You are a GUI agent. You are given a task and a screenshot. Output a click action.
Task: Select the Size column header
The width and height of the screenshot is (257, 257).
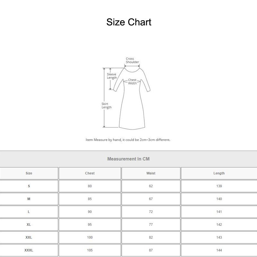[x=29, y=173]
